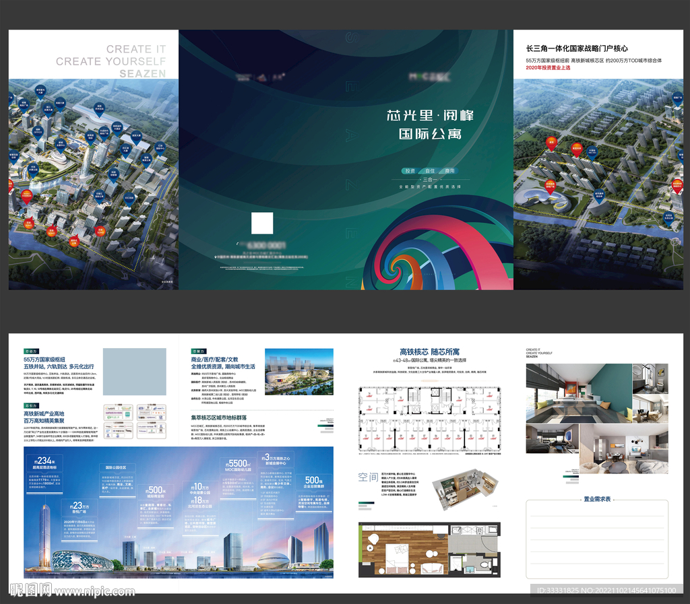Click the '自住' pill label

click(x=430, y=171)
